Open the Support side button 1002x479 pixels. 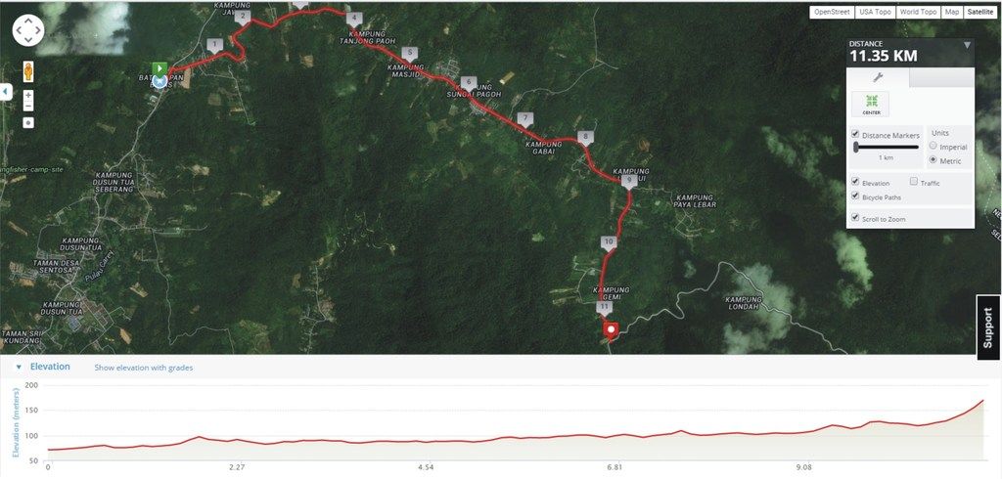[x=988, y=327]
